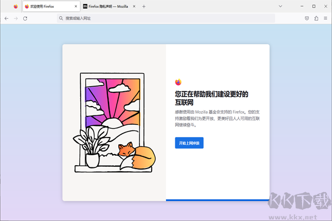Click the Firefox logo above the heading
Viewport: 332px width, 221px height.
178,82
